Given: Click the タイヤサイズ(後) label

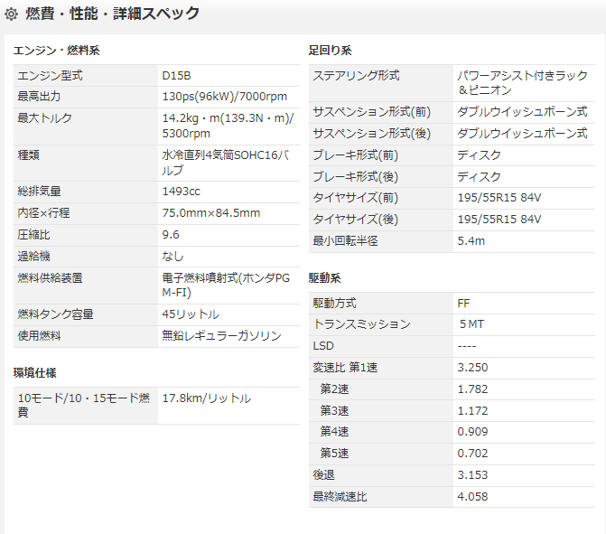Looking at the screenshot, I should point(356,220).
